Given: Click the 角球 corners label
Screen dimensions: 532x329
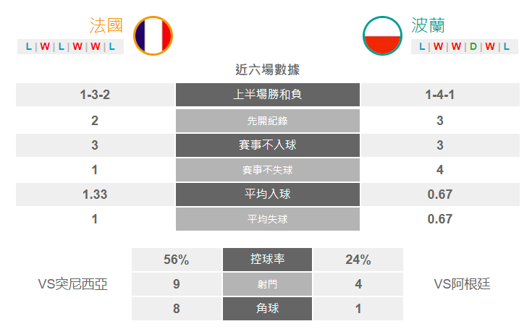Looking at the screenshot, I should (267, 309).
